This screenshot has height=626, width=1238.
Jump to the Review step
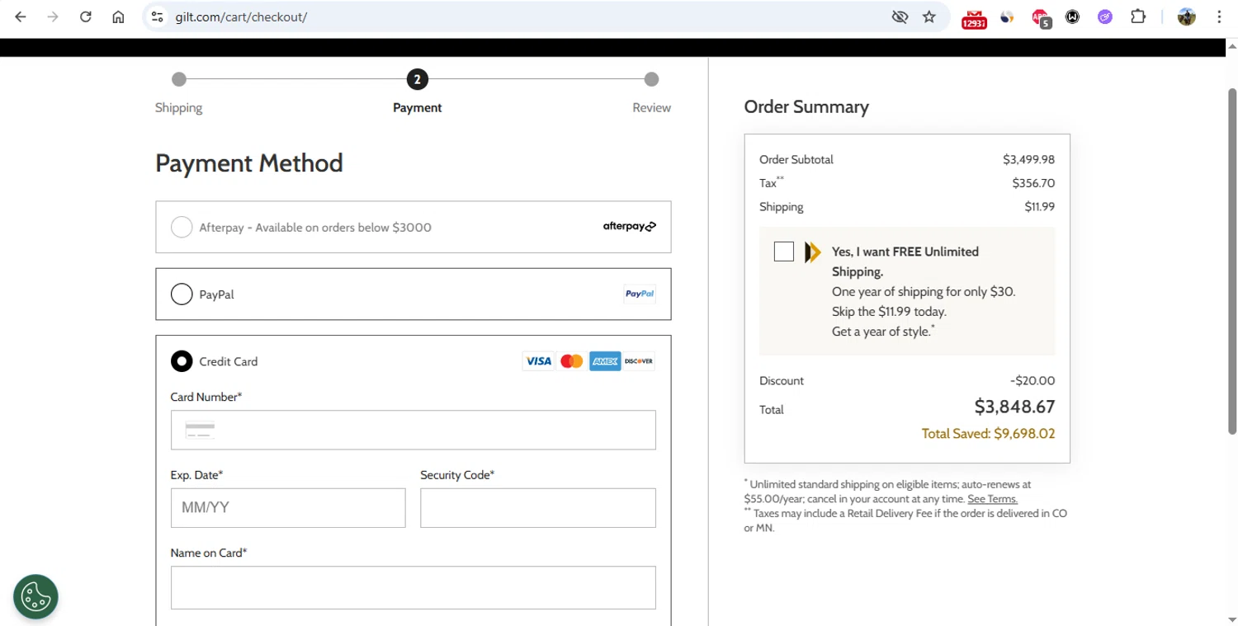coord(651,80)
